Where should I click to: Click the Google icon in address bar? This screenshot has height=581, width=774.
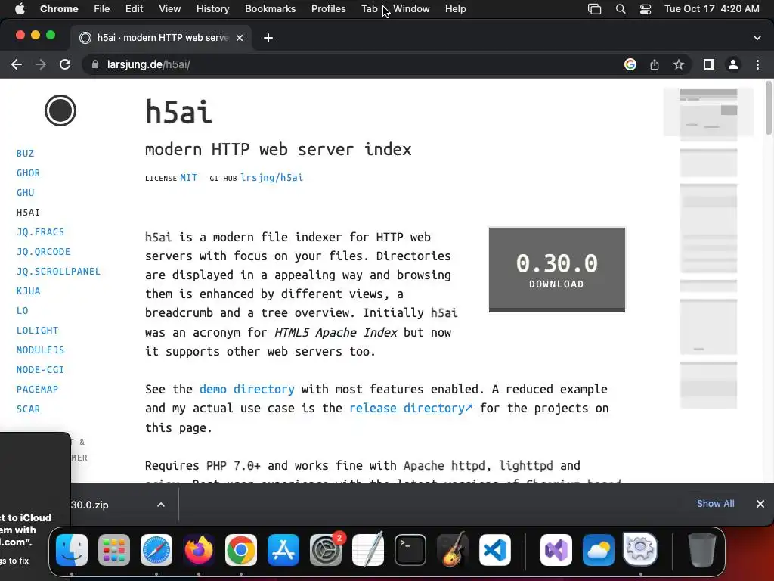coord(630,65)
